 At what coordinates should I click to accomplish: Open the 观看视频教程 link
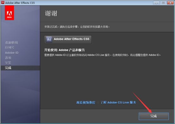(x=86, y=102)
